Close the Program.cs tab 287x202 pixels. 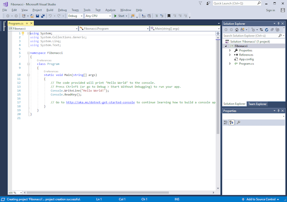click(x=31, y=23)
